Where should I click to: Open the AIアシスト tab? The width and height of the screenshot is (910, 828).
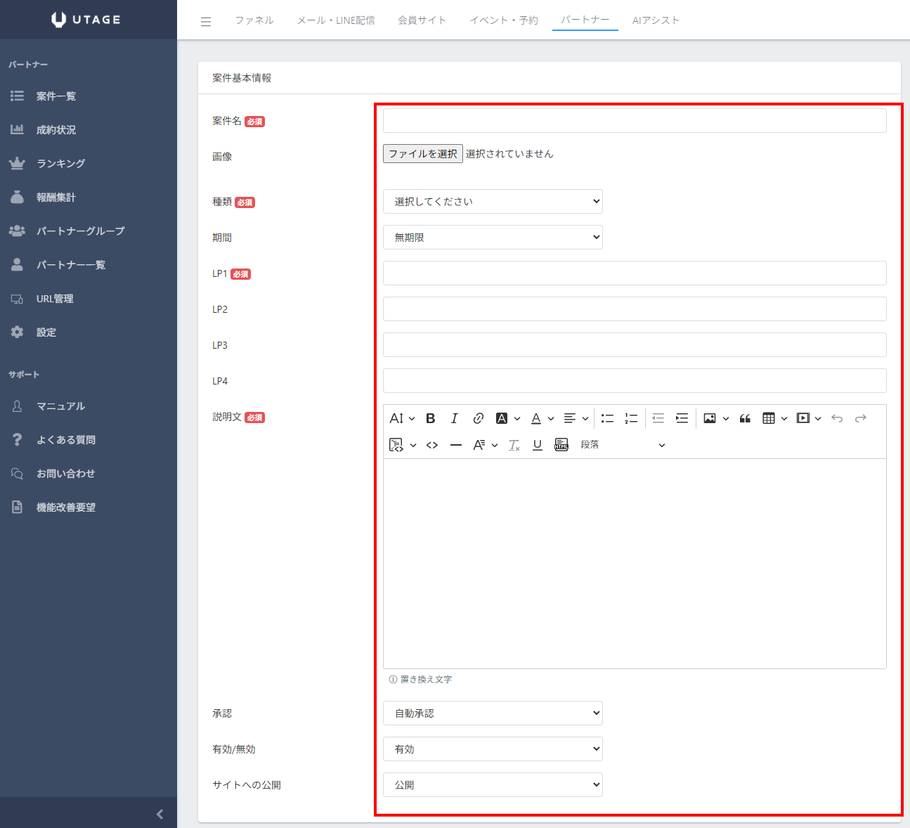(x=656, y=20)
